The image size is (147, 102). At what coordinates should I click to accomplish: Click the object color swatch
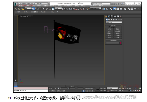(x=120, y=43)
